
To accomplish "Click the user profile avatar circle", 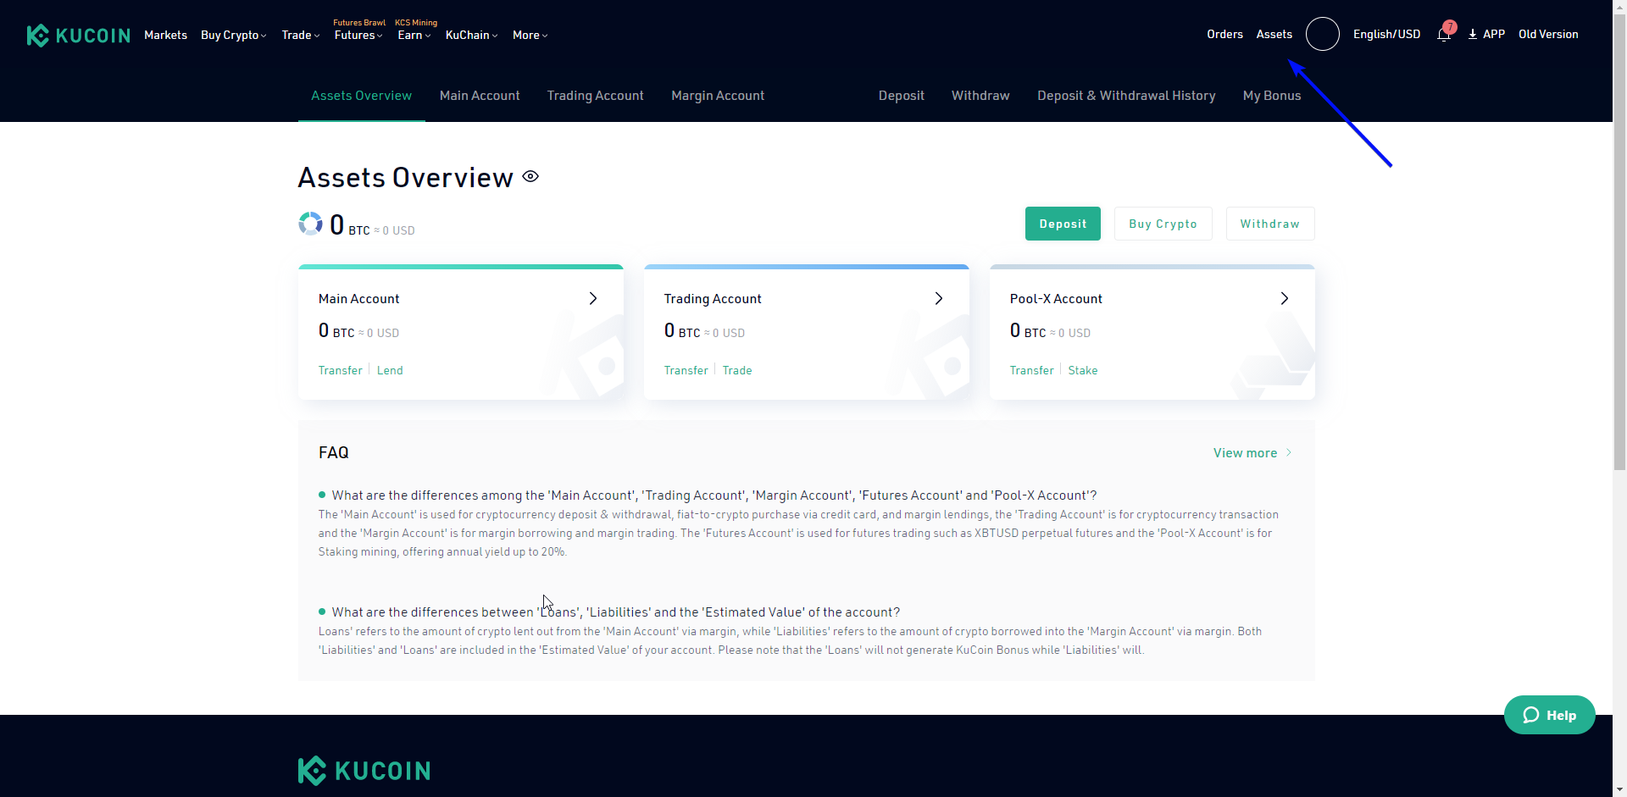I will click(1322, 35).
